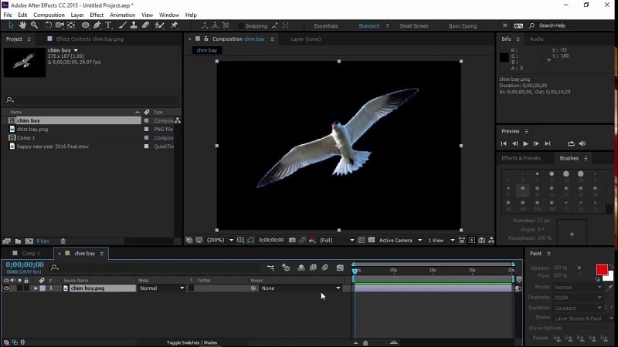The image size is (618, 347).
Task: Open the Graph Editor in timeline
Action: click(x=340, y=268)
